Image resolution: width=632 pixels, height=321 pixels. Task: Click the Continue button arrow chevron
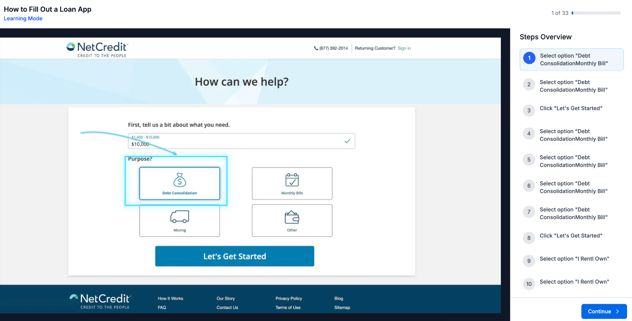point(617,311)
